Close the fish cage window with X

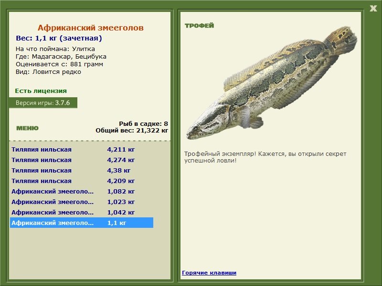pyautogui.click(x=373, y=9)
